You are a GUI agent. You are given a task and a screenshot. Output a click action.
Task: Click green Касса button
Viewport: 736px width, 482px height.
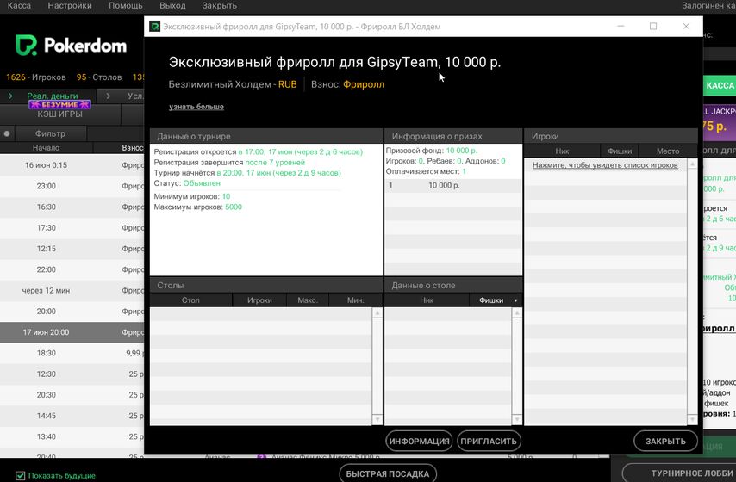[719, 85]
